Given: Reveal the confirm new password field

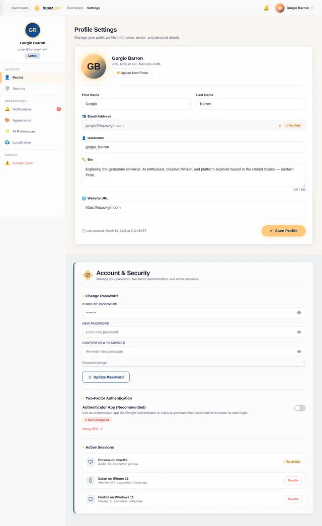Looking at the screenshot, I should coord(299,352).
